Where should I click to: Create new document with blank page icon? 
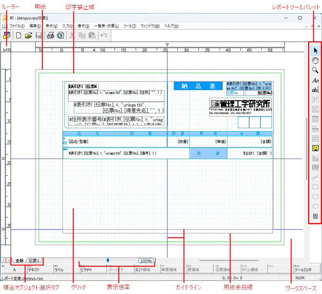pyautogui.click(x=19, y=35)
